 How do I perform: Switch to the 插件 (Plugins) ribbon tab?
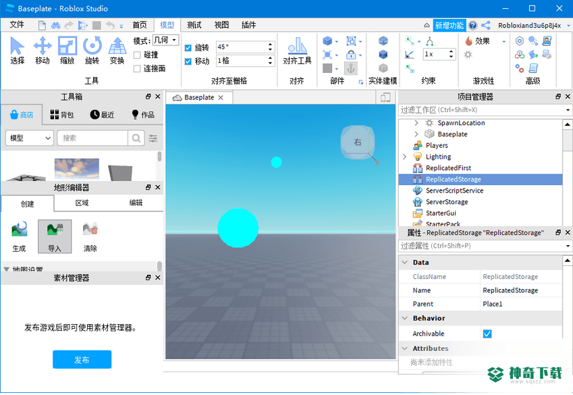click(248, 25)
